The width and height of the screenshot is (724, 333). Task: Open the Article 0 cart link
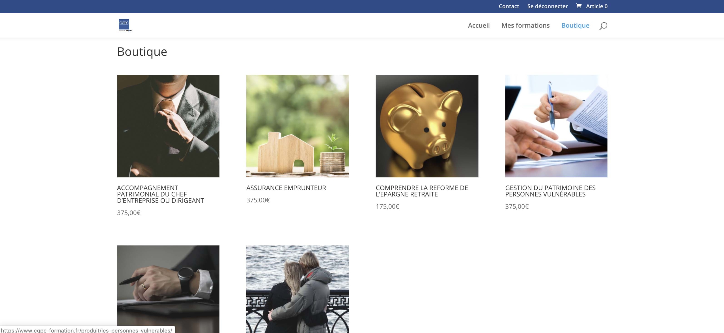point(596,6)
